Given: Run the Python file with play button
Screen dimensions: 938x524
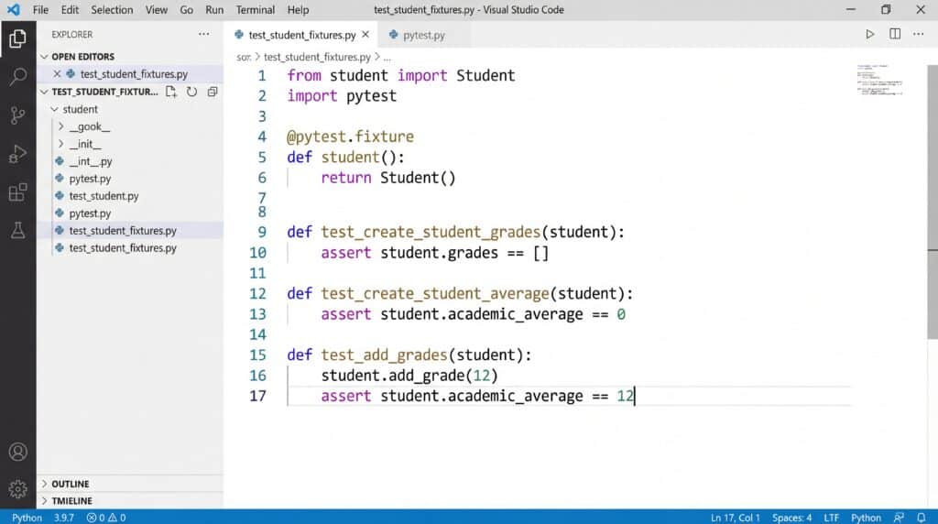Looking at the screenshot, I should [870, 34].
